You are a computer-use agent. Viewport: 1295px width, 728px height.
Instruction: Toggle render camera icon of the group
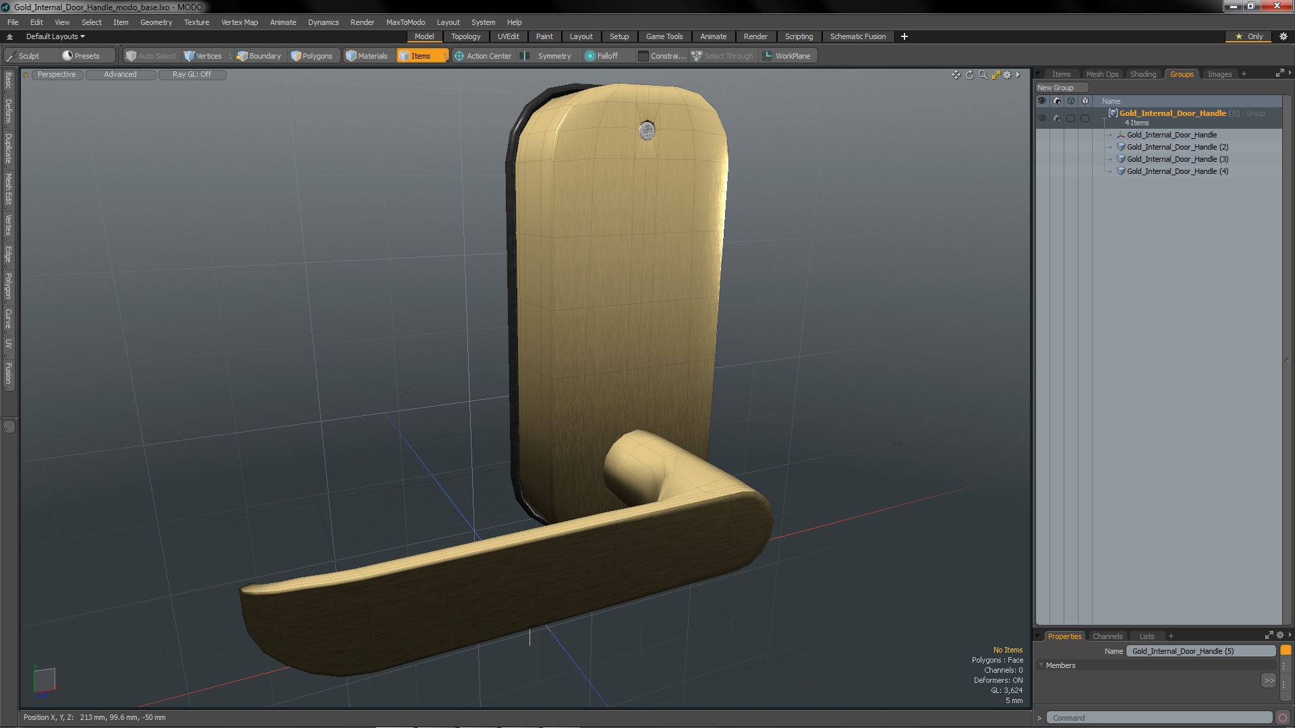tap(1056, 118)
